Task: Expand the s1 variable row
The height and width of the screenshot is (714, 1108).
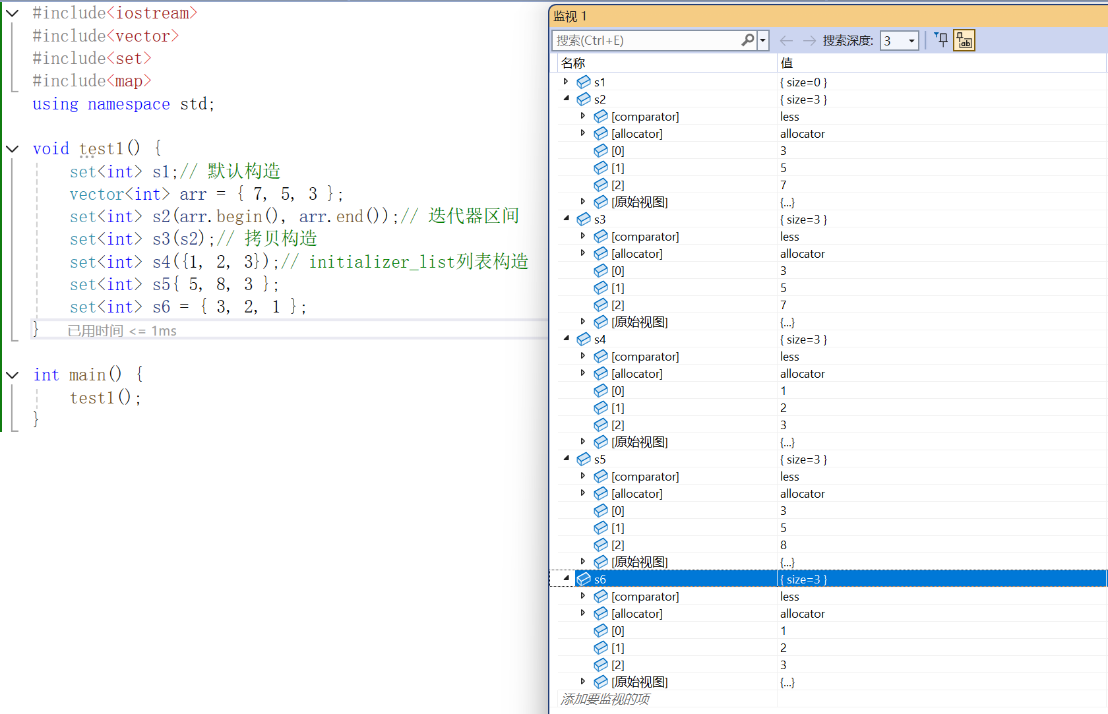Action: tap(565, 82)
